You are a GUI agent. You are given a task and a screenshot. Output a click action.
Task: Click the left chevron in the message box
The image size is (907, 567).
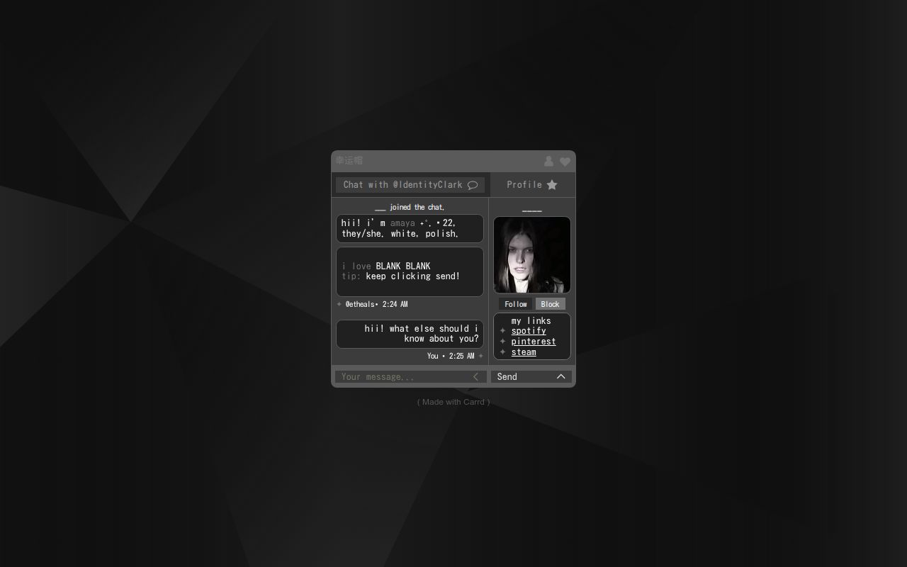(x=475, y=377)
